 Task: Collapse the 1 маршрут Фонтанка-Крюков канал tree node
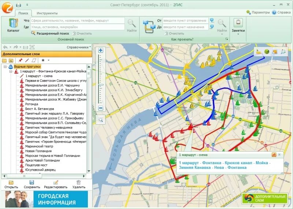tap(11, 71)
